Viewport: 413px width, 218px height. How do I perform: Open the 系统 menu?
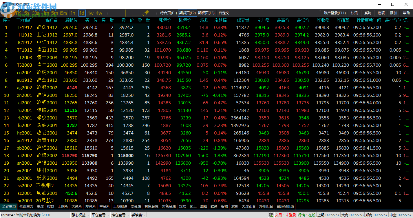pyautogui.click(x=368, y=13)
